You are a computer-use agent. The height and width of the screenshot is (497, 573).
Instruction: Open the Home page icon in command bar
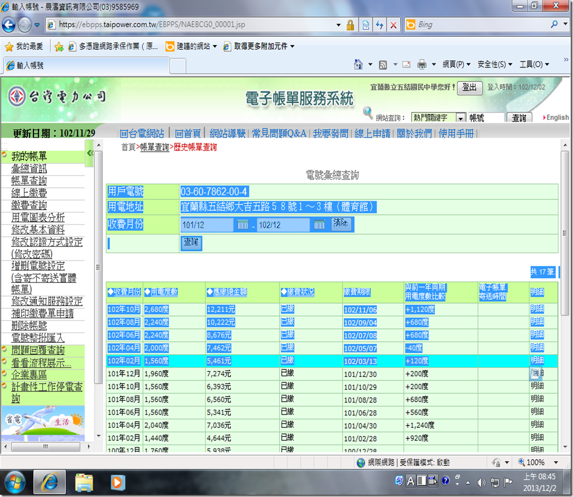pos(358,65)
